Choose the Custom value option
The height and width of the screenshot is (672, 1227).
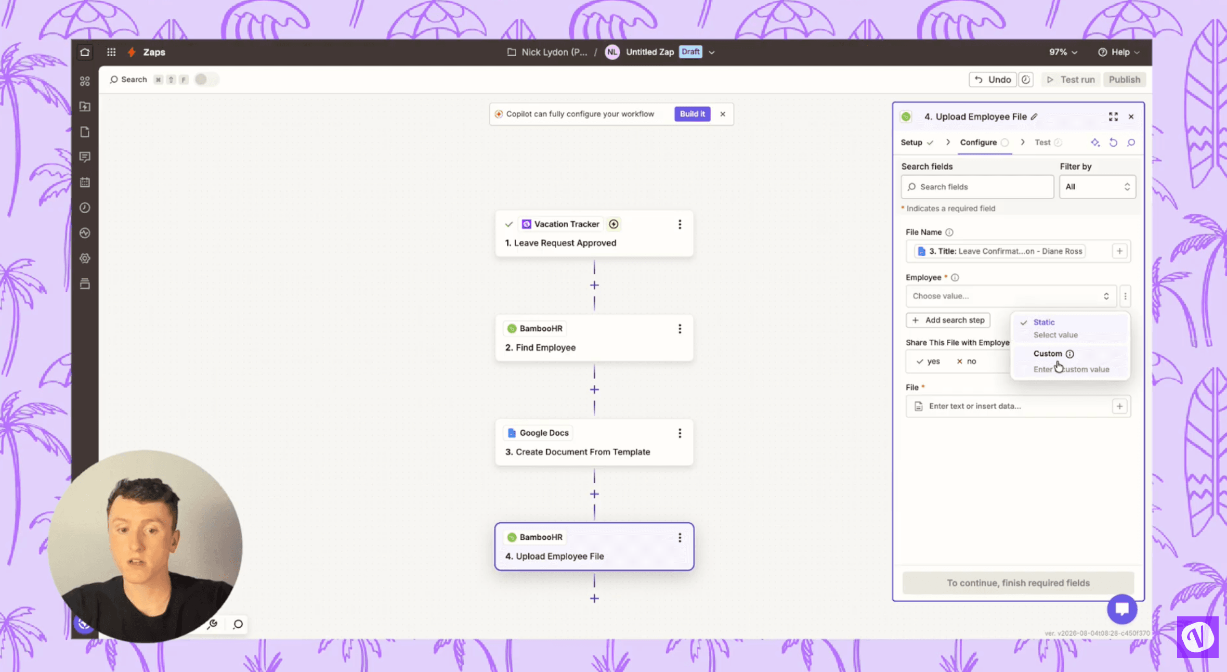click(x=1070, y=361)
